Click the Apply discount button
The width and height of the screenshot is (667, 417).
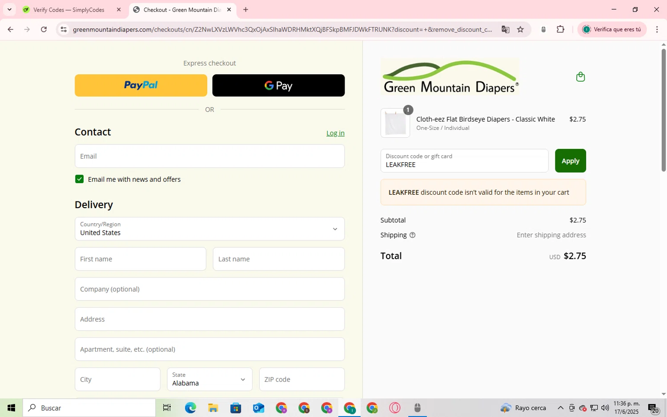570,161
